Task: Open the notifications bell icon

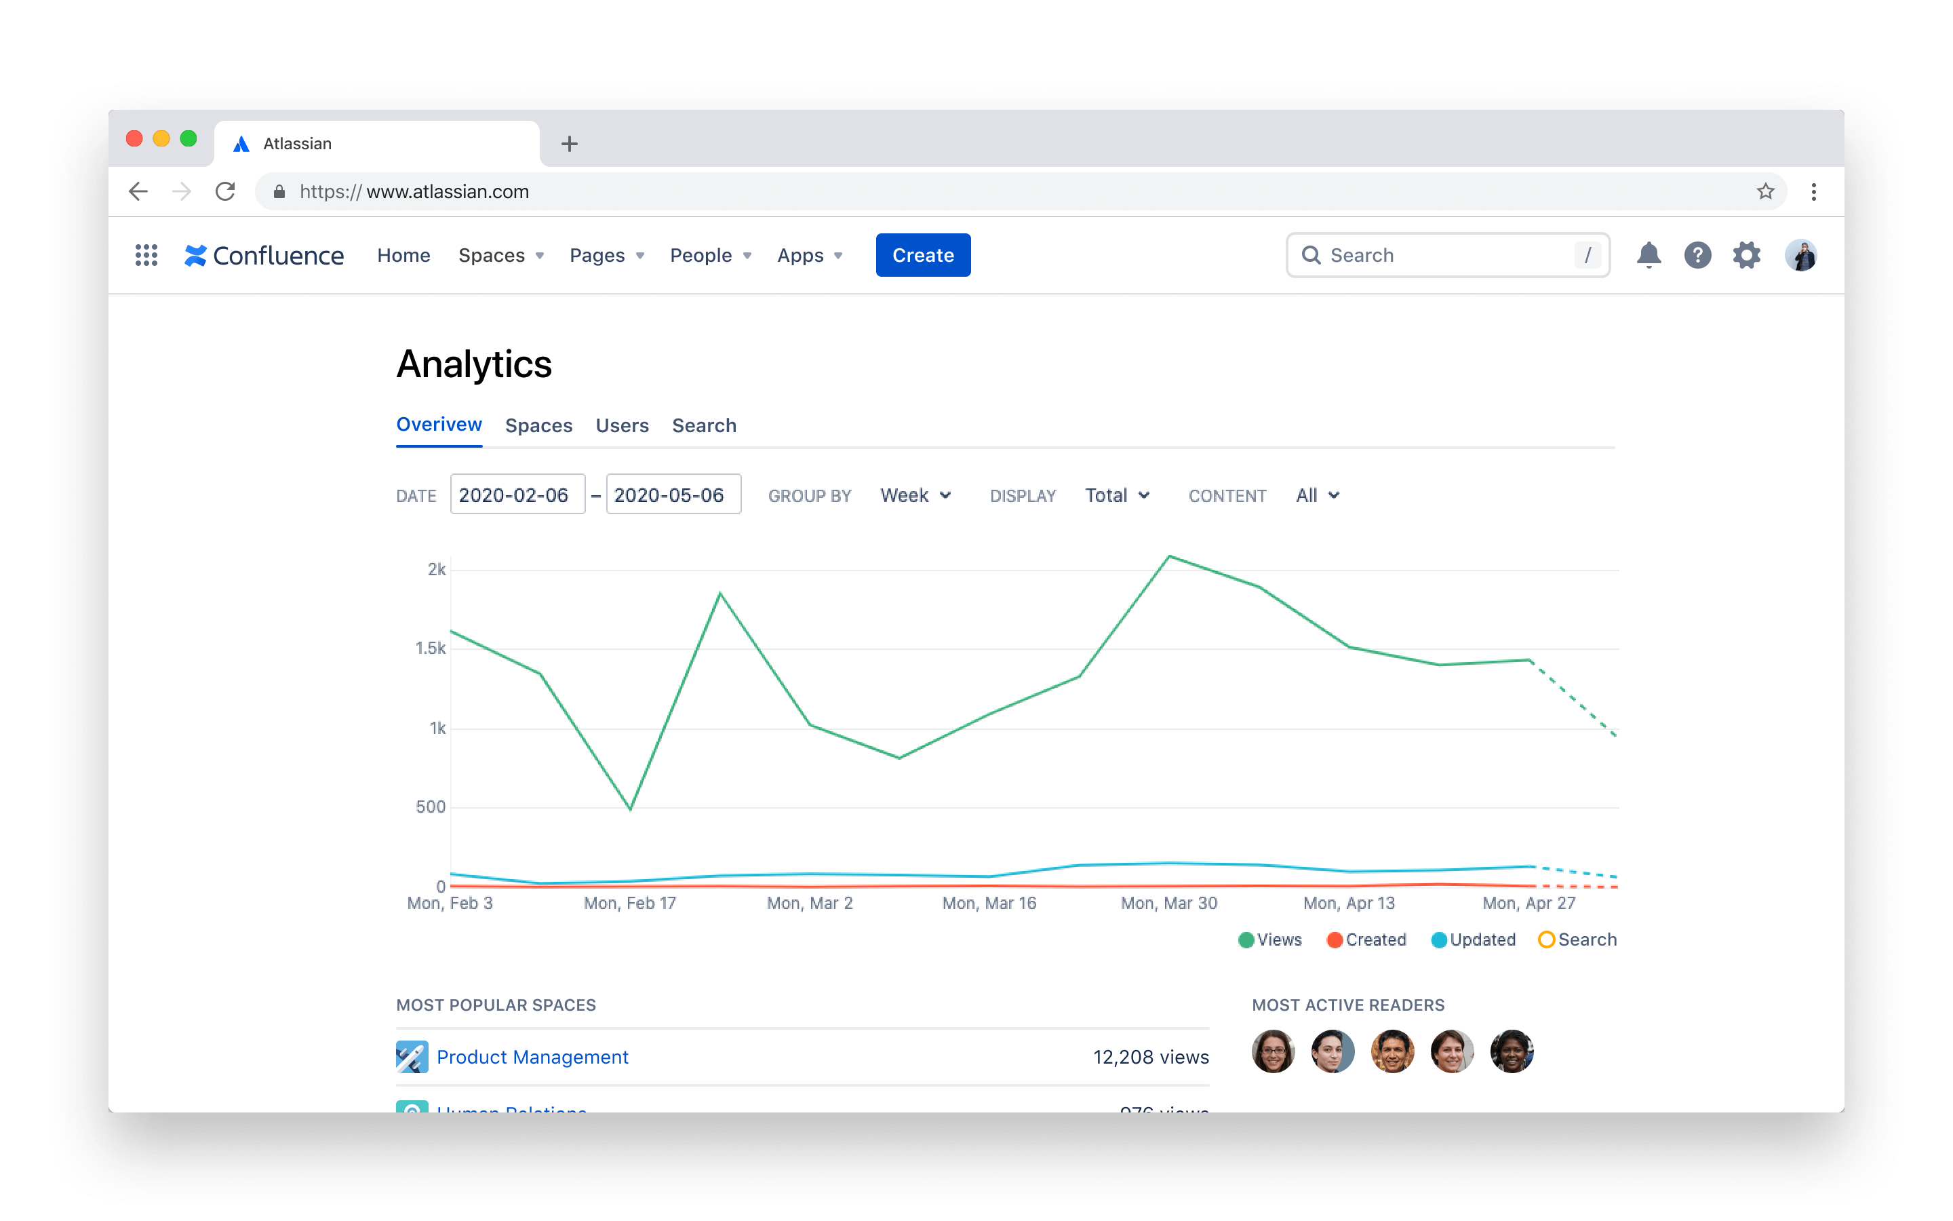Action: pyautogui.click(x=1648, y=254)
